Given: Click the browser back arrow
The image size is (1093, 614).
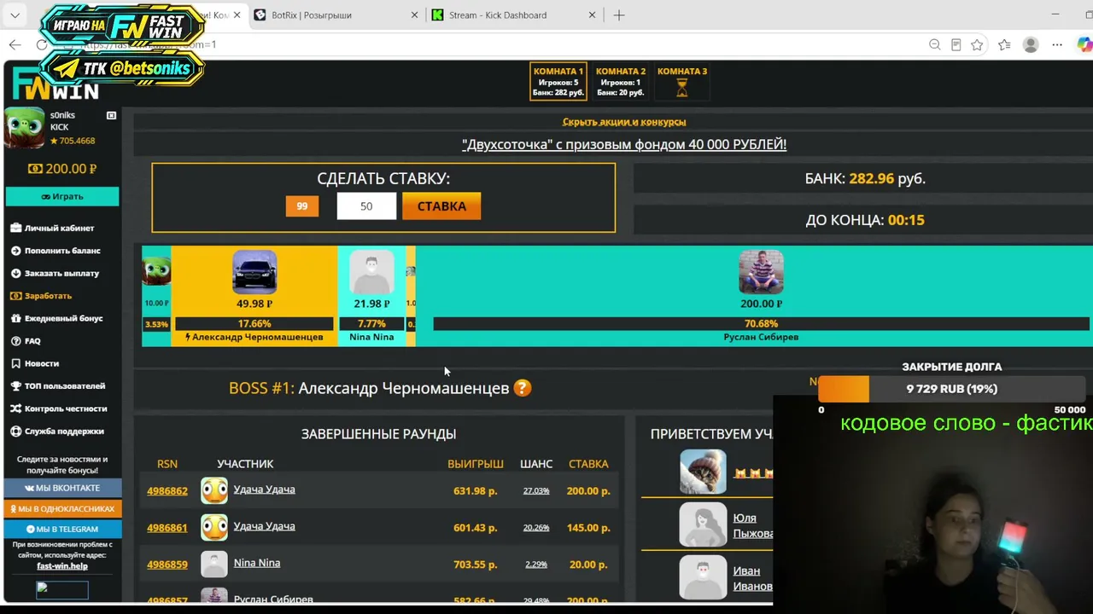Looking at the screenshot, I should (x=15, y=44).
